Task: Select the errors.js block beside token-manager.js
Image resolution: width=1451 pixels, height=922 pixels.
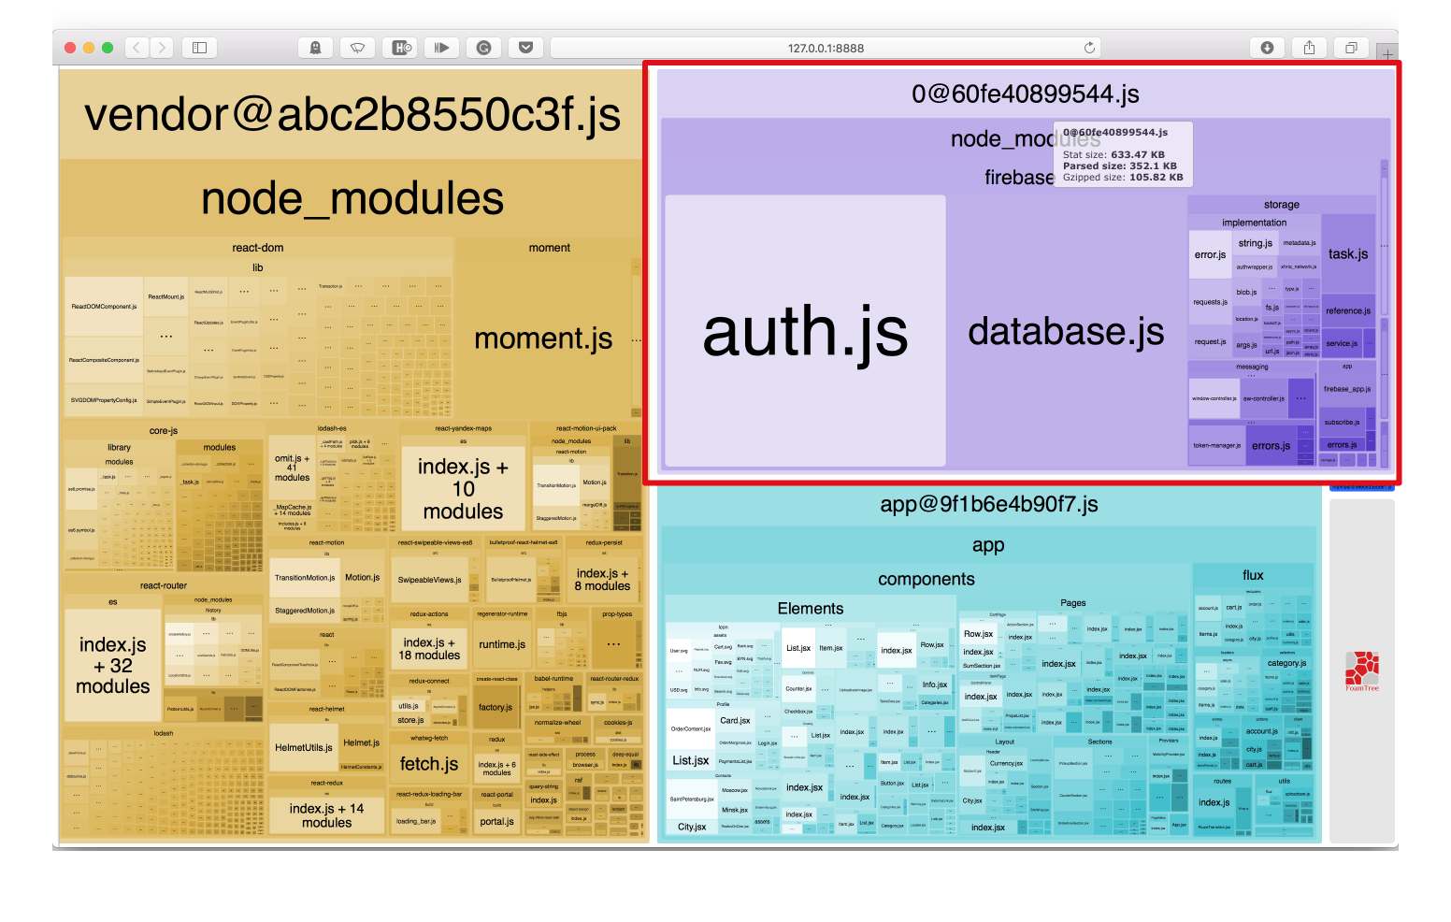Action: (1271, 446)
